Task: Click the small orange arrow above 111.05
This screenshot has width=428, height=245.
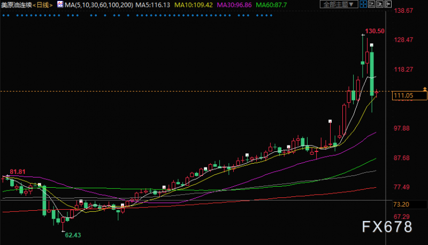Action: coord(425,89)
